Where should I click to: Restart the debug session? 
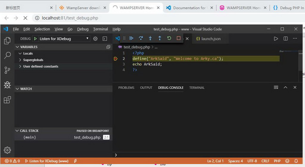tap(169, 38)
